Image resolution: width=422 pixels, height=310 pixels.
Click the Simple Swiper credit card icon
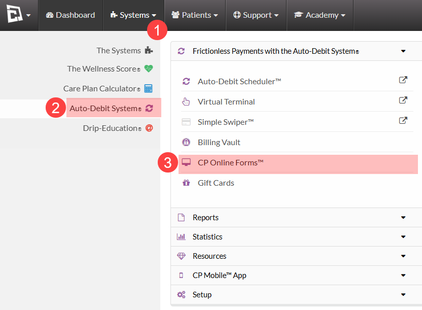(x=186, y=122)
